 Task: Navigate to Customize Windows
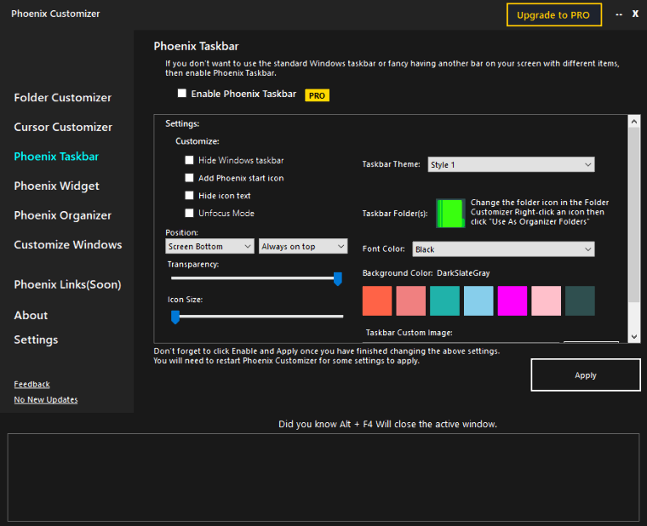(x=68, y=244)
